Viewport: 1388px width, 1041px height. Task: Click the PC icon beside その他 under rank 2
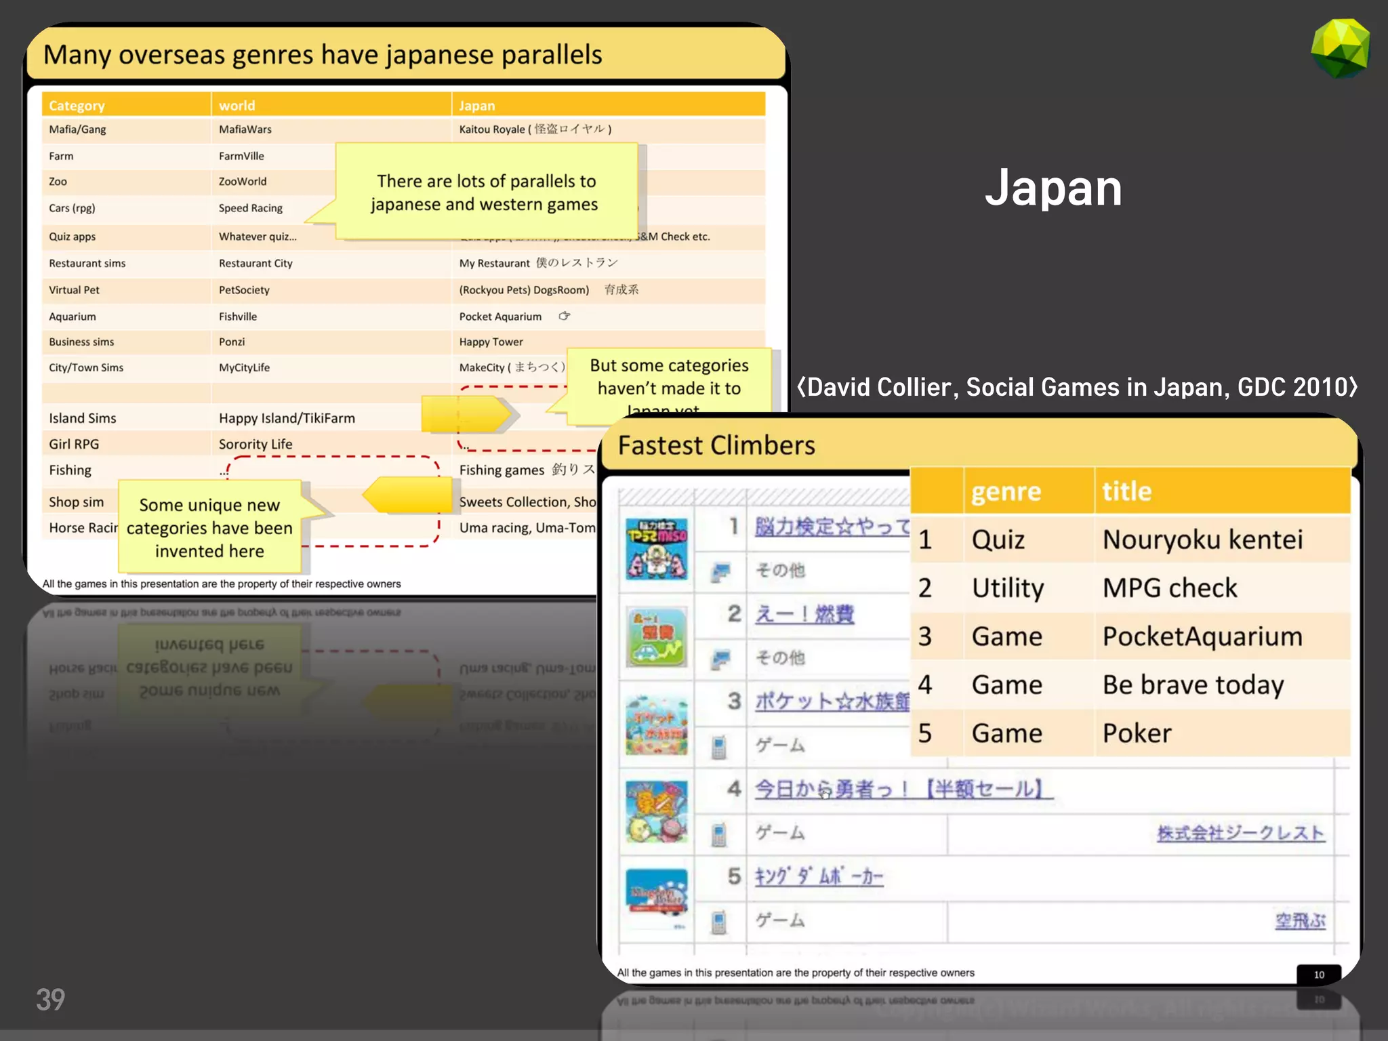(720, 658)
